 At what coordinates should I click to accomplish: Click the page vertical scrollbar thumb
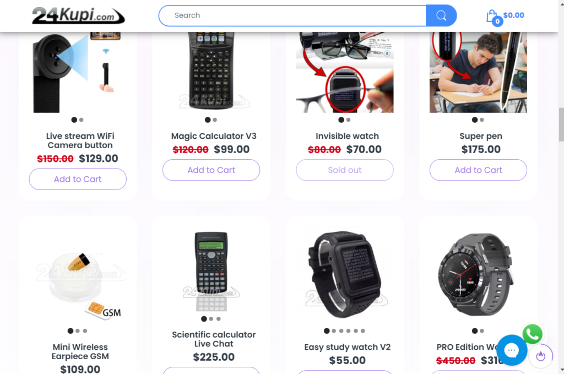(561, 124)
